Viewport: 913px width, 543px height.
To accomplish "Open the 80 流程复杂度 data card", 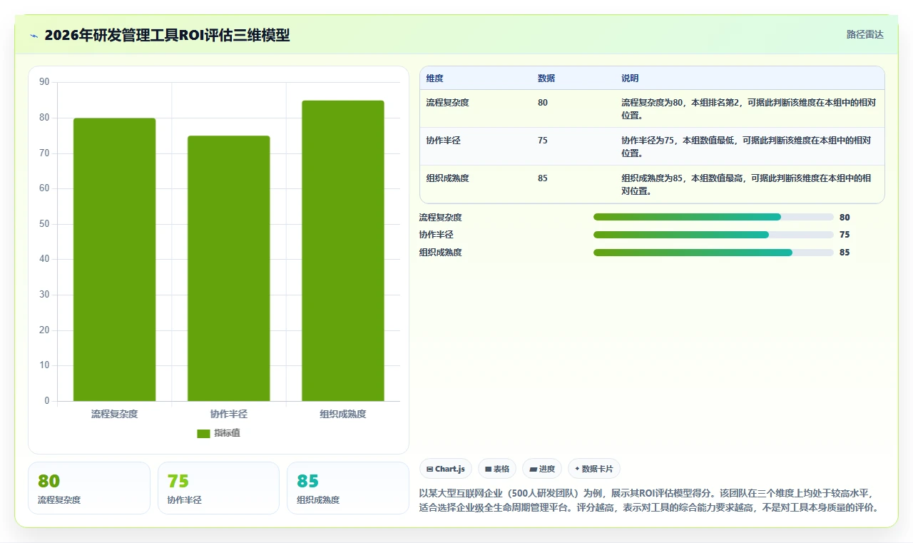I will tap(89, 488).
